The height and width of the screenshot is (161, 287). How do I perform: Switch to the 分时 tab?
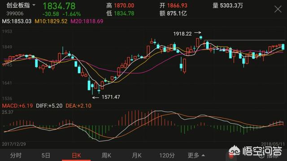pyautogui.click(x=16, y=155)
